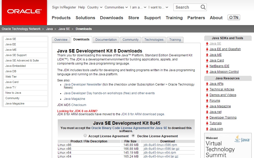Click the Java logo in Webcast banner
The image size is (254, 158).
[242, 139]
